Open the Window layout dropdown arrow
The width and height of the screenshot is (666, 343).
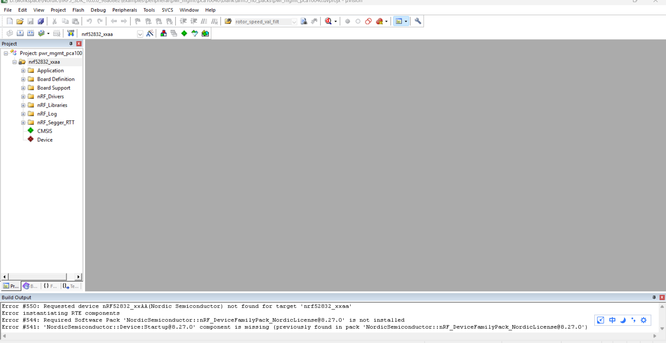click(406, 21)
